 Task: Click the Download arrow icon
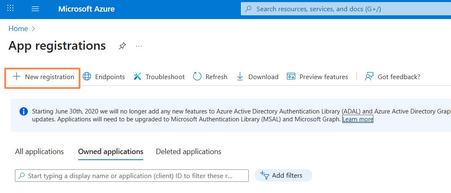tap(240, 77)
